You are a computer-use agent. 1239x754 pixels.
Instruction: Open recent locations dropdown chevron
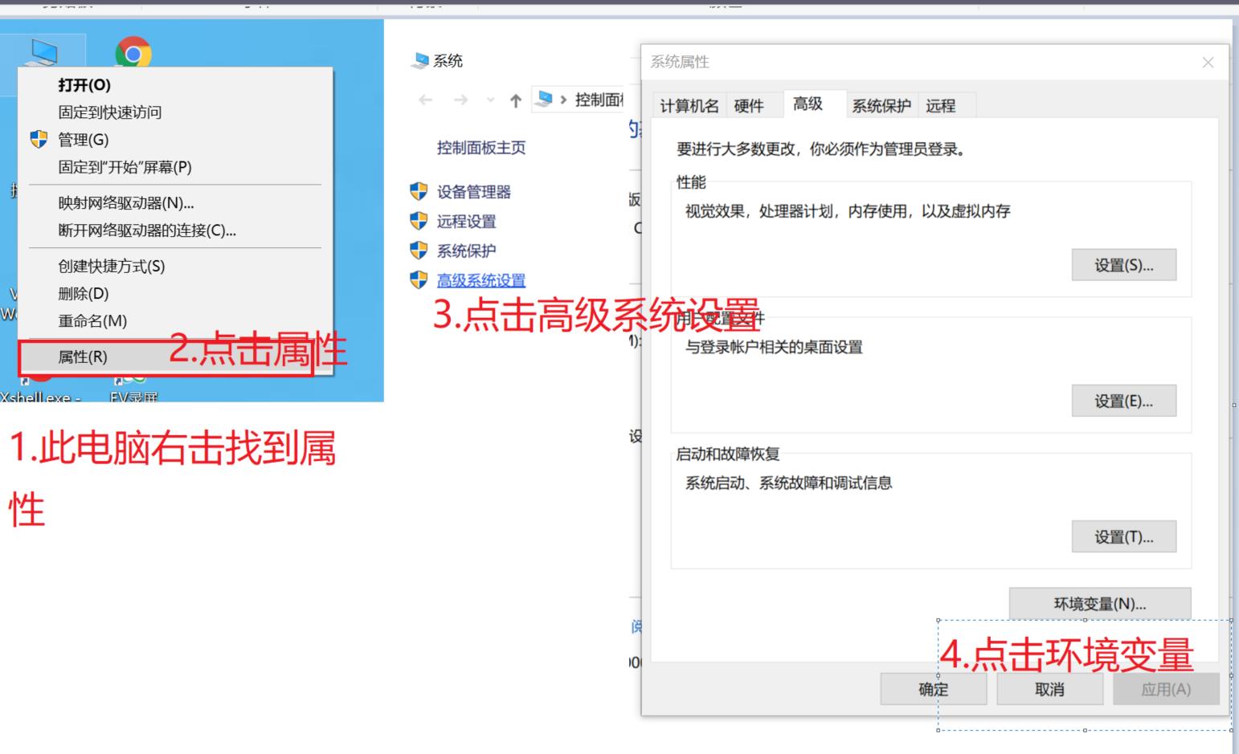pyautogui.click(x=490, y=100)
